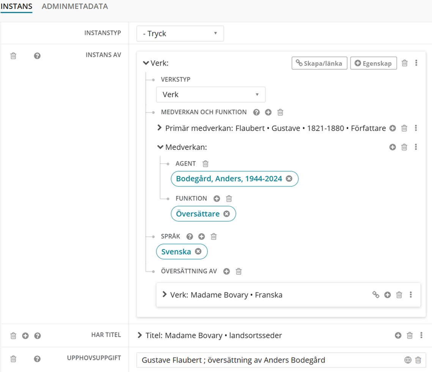The image size is (432, 372).
Task: Add a new Medverkan och funktion entry
Action: 268,112
